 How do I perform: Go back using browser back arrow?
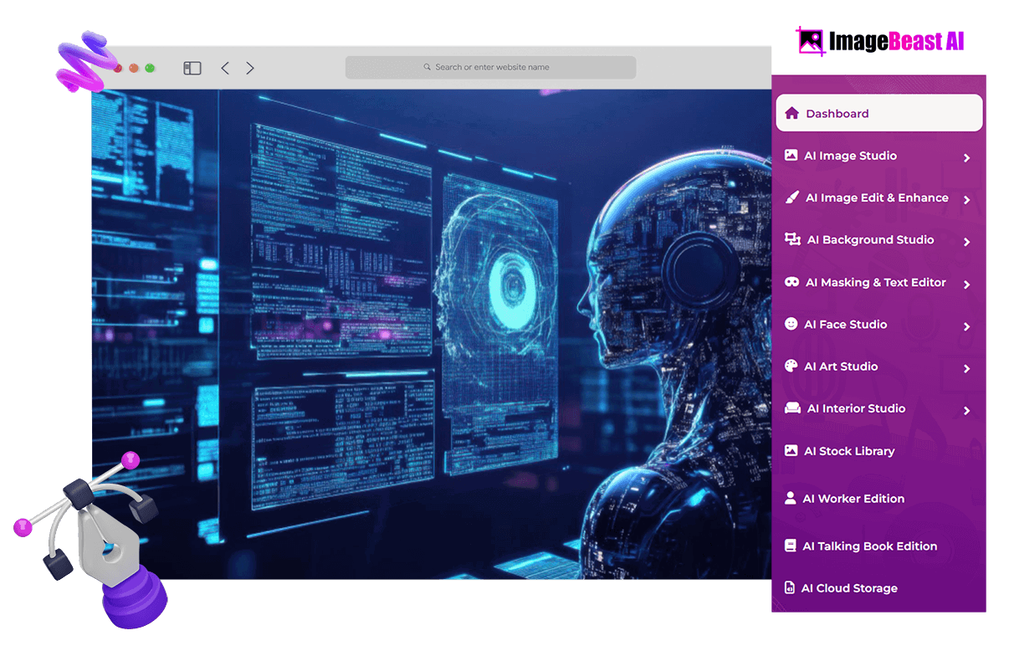click(x=224, y=68)
